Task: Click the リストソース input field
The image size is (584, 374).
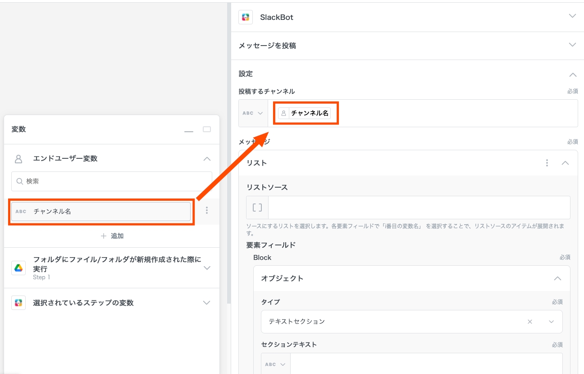Action: pos(419,208)
